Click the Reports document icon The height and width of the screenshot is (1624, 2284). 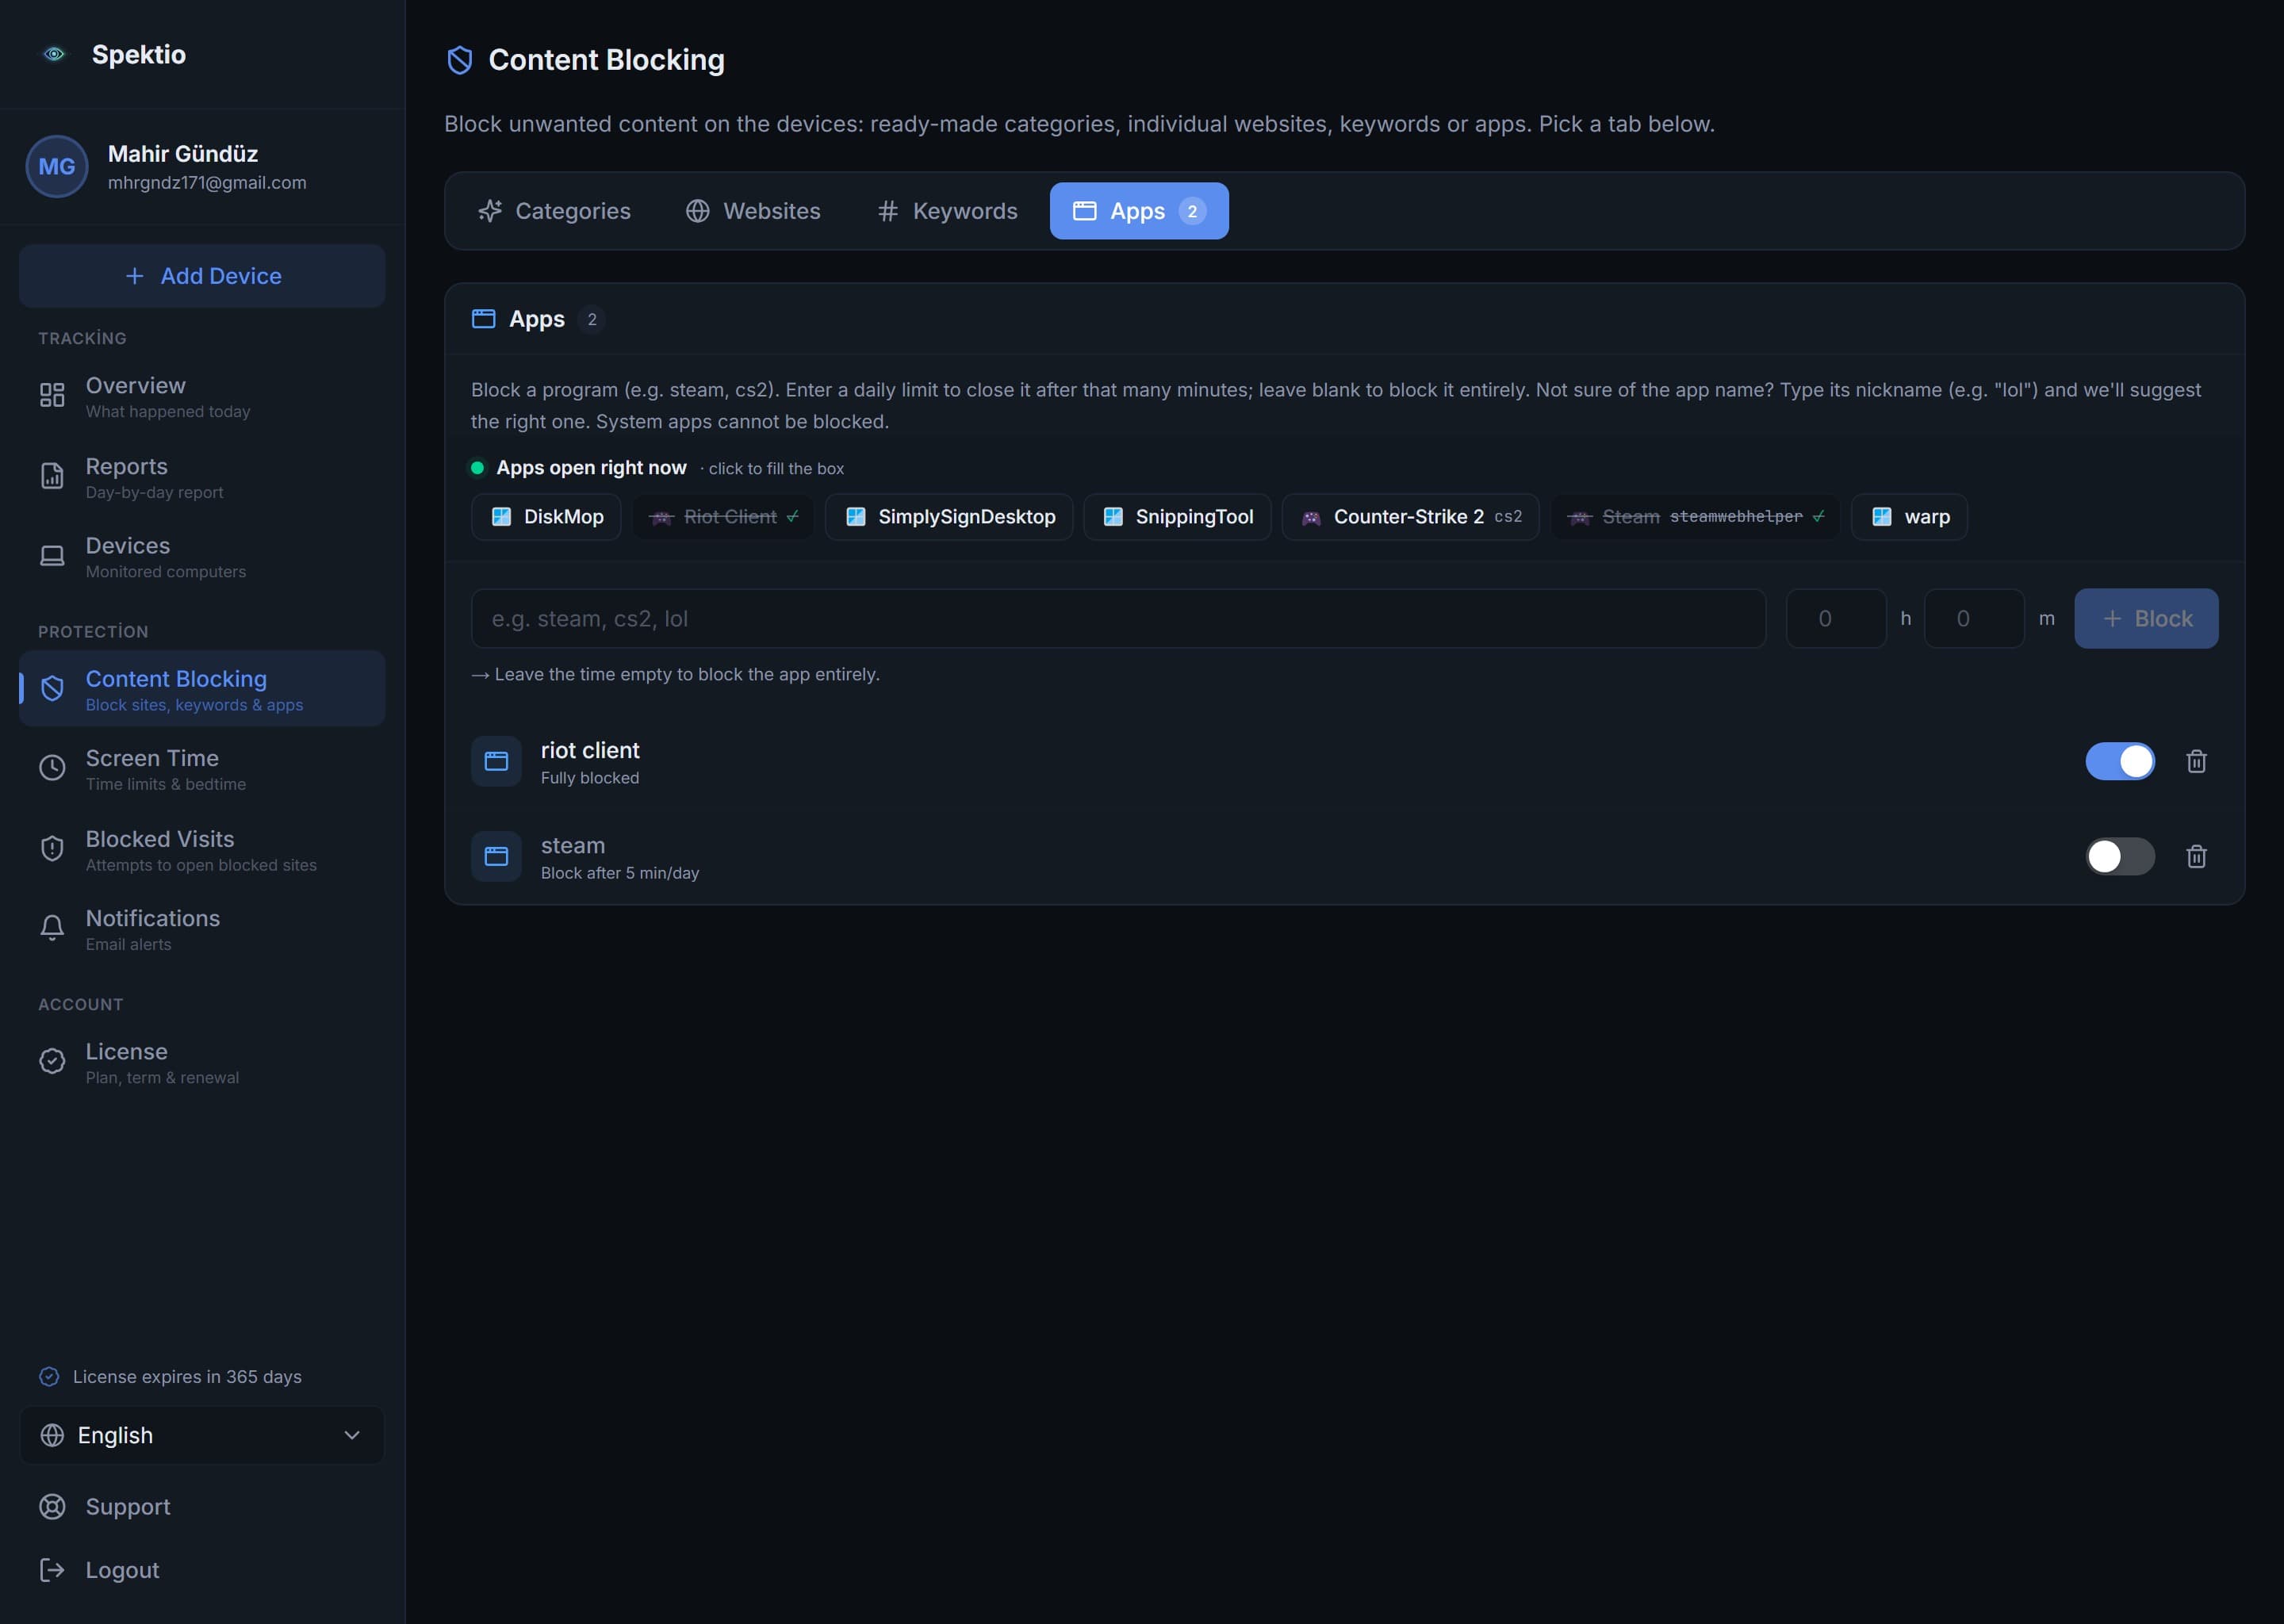point(52,476)
